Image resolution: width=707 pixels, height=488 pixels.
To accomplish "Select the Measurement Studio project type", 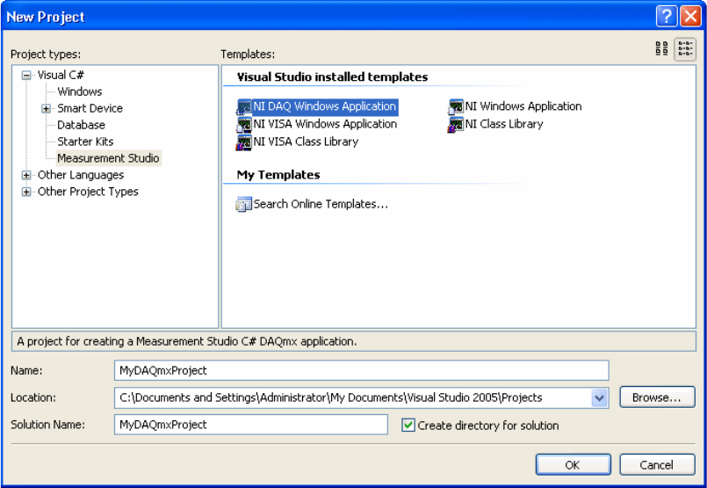I will [108, 158].
